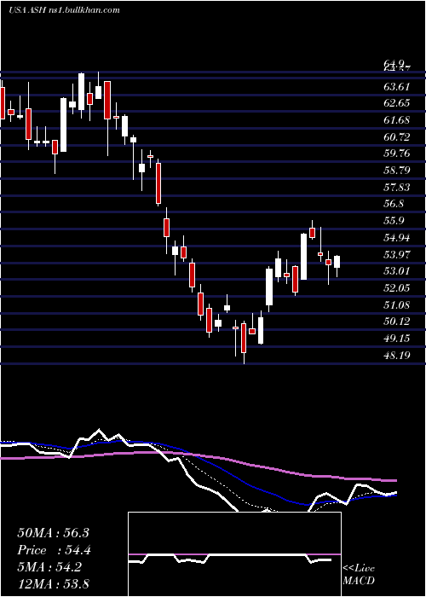Click the 50MA : 56.3 readout
426x597 pixels.
tap(53, 533)
